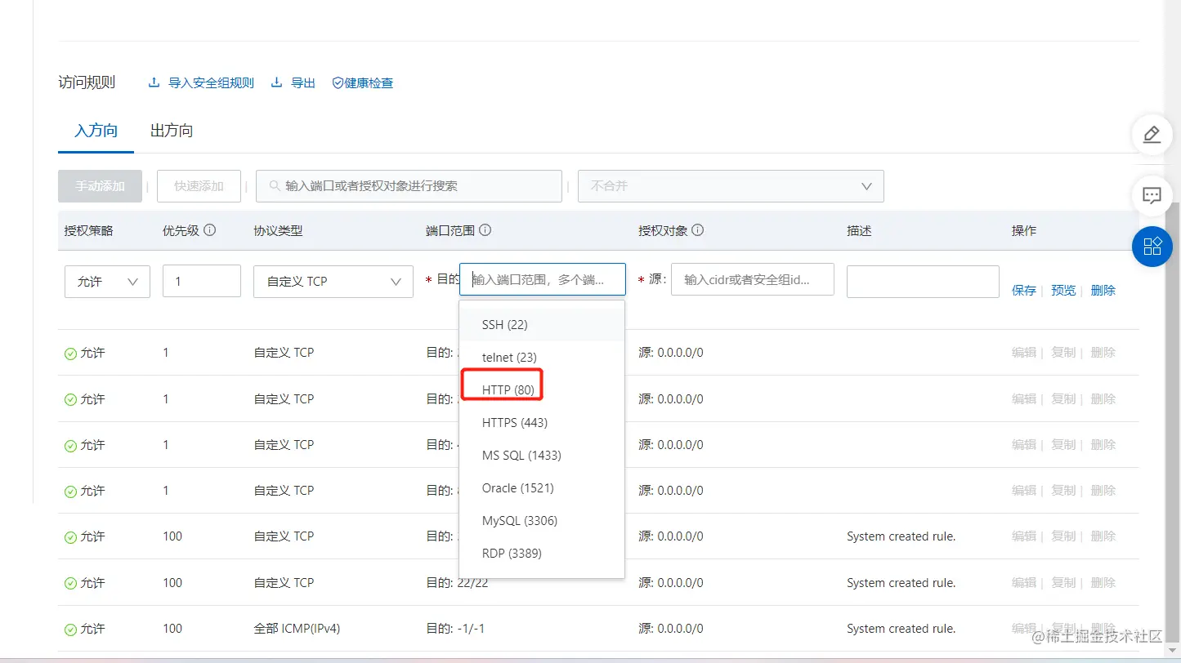This screenshot has height=663, width=1181.
Task: Click the 快速添加 button
Action: point(199,186)
